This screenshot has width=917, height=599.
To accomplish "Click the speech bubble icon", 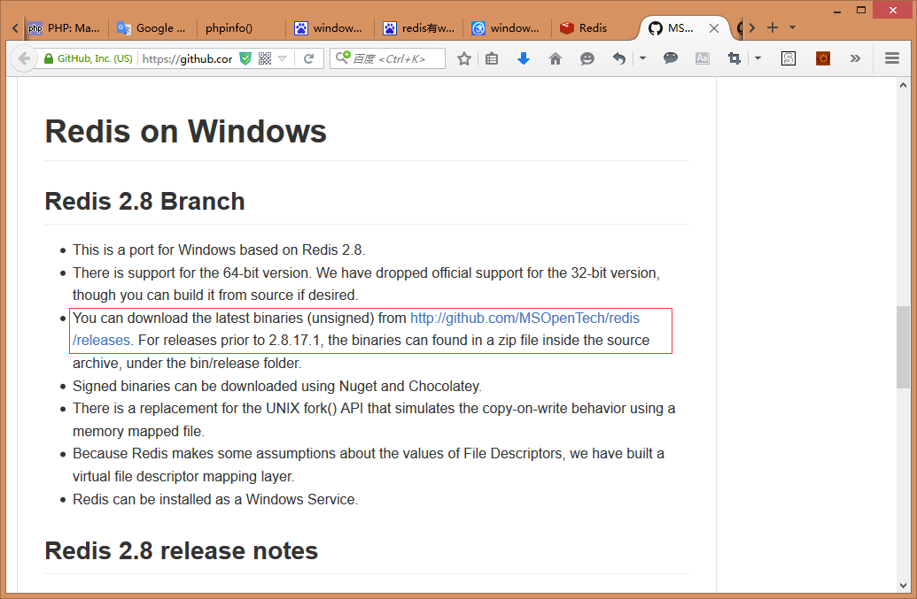I will (671, 58).
